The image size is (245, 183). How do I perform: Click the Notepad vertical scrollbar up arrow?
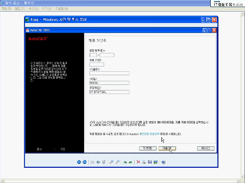[242, 14]
